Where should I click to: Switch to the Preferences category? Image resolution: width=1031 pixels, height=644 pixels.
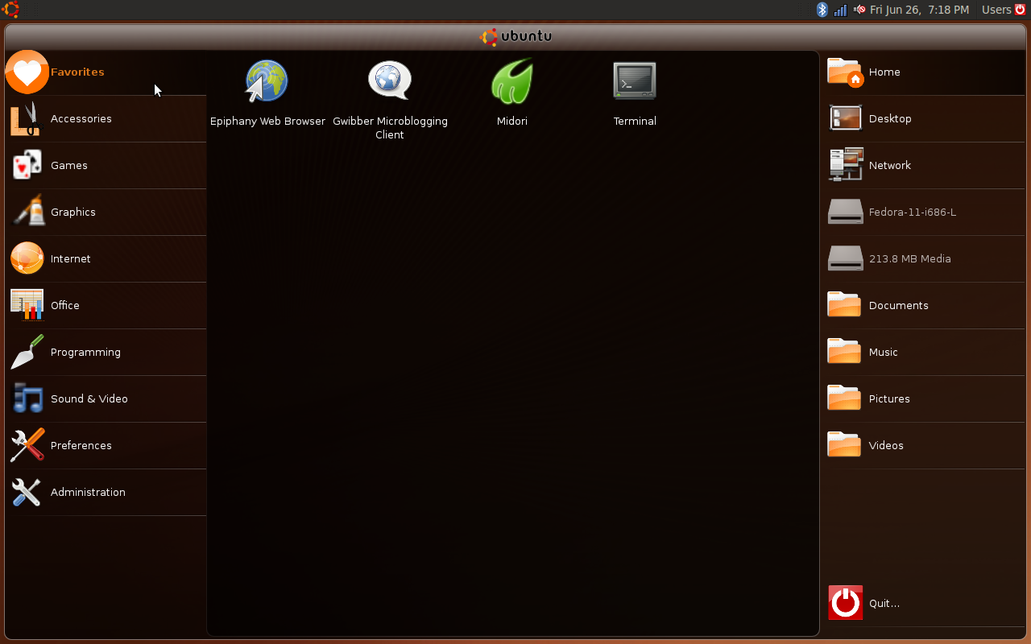[x=81, y=445]
